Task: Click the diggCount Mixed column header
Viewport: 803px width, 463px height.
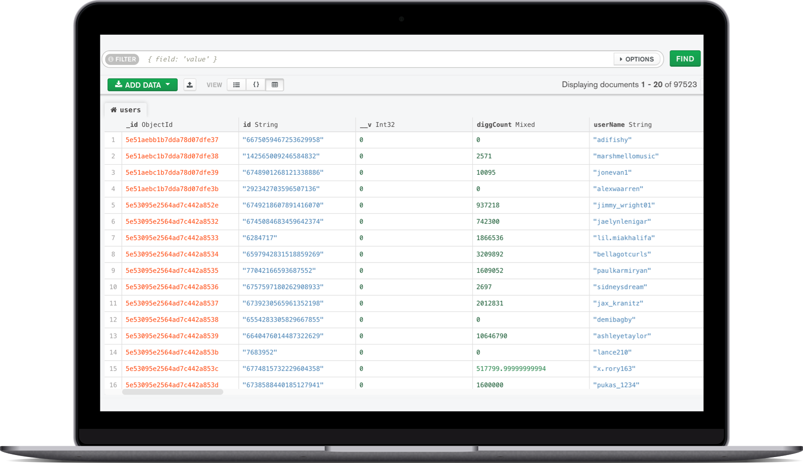Action: [506, 125]
